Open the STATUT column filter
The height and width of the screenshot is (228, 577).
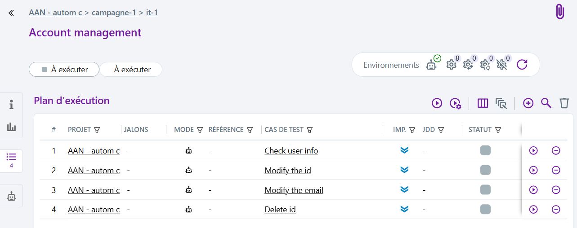[498, 130]
